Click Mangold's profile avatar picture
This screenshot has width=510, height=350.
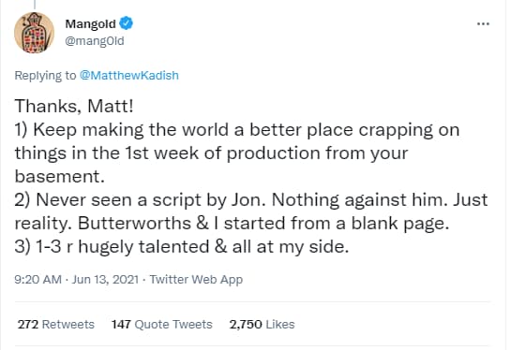coord(34,33)
